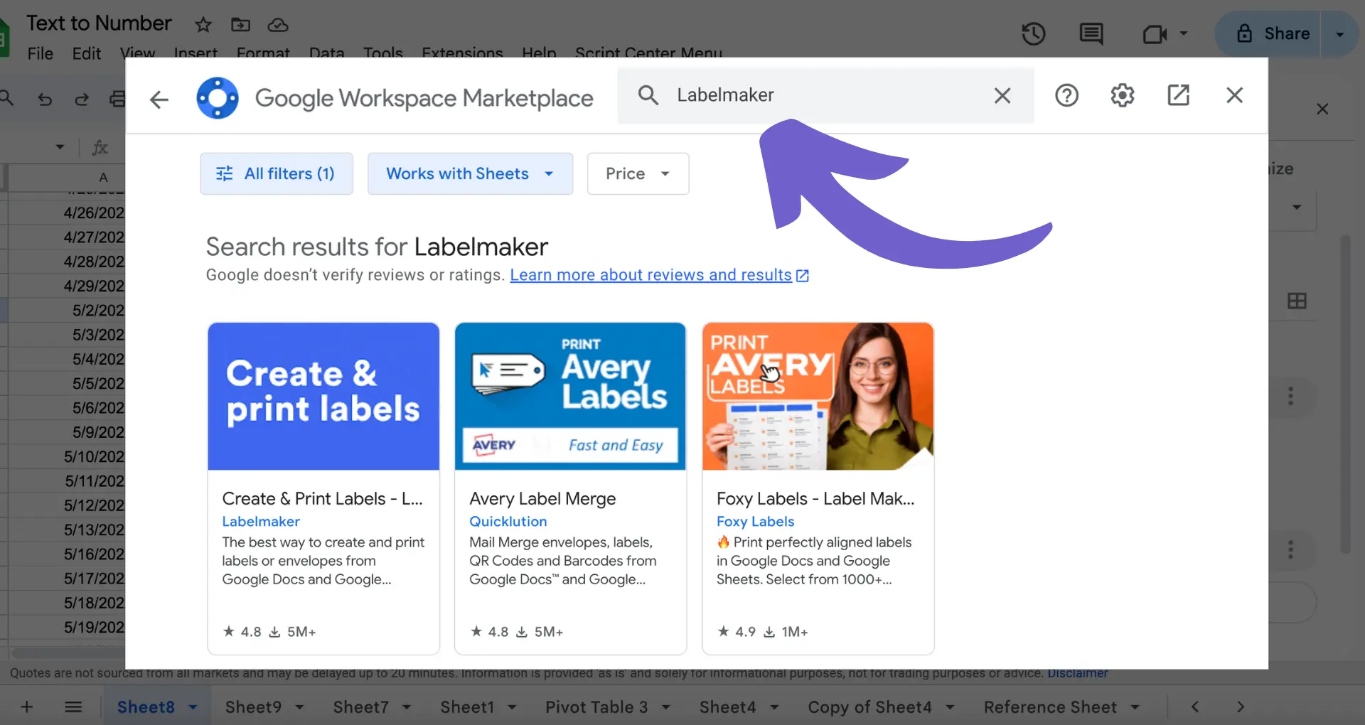The width and height of the screenshot is (1365, 725).
Task: Click the table grid icon in side panel
Action: (x=1297, y=301)
